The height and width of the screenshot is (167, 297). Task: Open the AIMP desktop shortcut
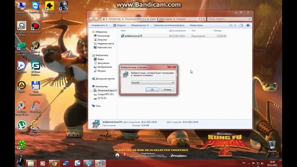21,87
